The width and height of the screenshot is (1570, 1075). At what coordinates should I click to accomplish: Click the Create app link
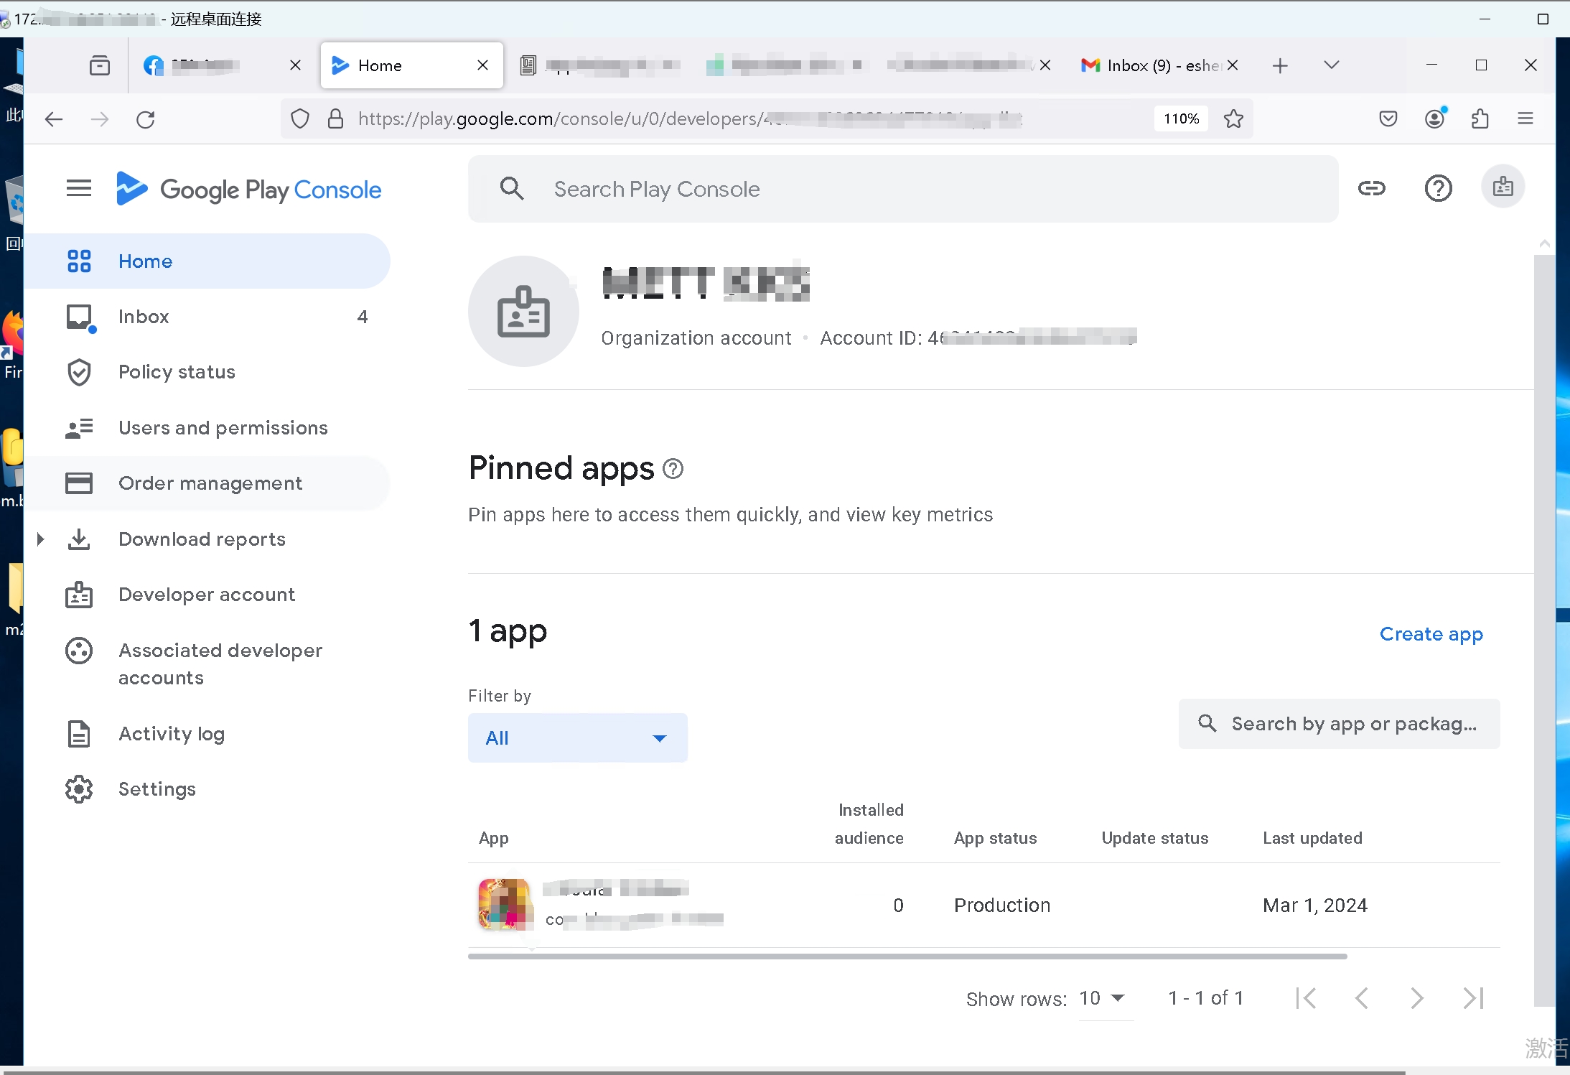pos(1431,634)
